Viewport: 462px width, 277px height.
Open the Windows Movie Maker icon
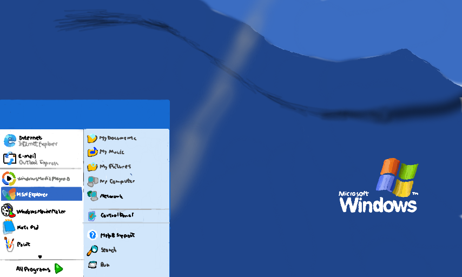pos(8,210)
